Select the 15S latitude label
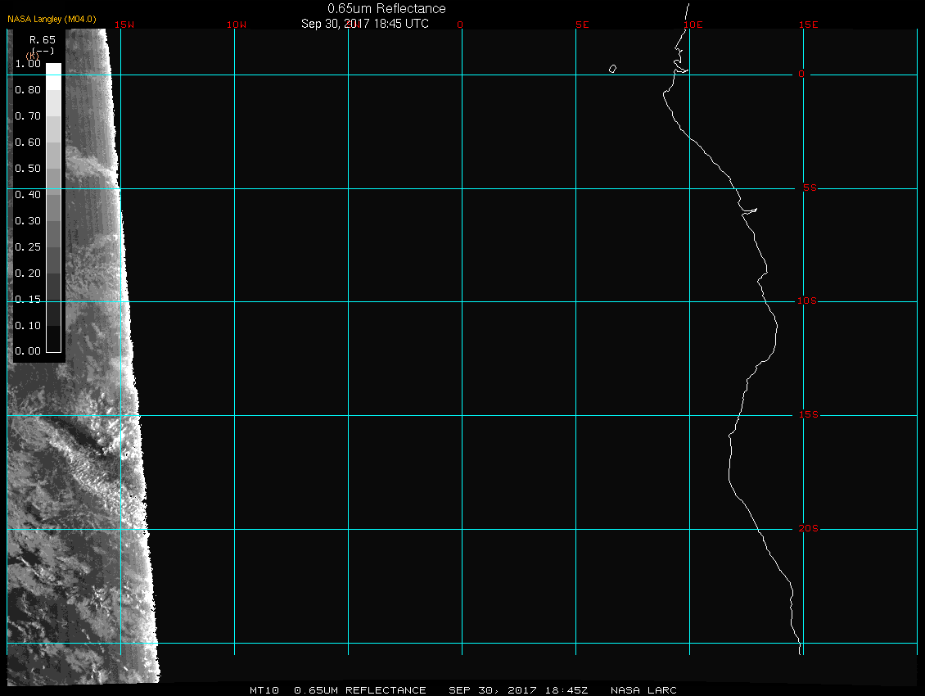Viewport: 925px width, 696px height. pos(807,415)
